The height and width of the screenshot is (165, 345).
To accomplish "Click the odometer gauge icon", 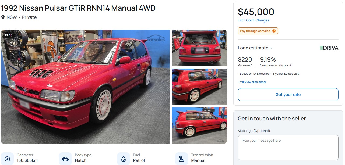I will (8, 159).
